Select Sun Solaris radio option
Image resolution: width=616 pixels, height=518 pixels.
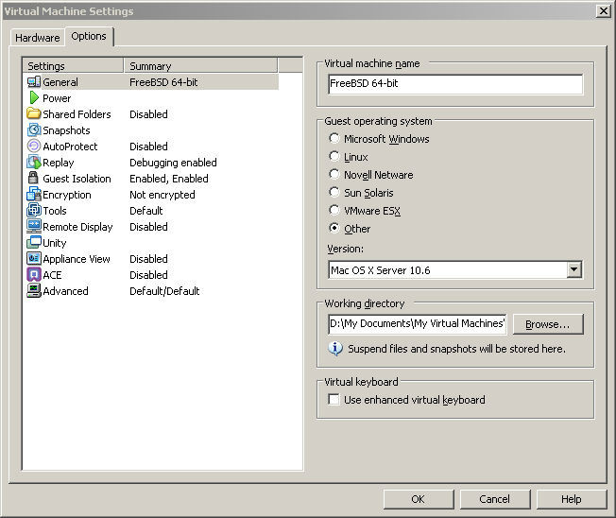pyautogui.click(x=334, y=192)
